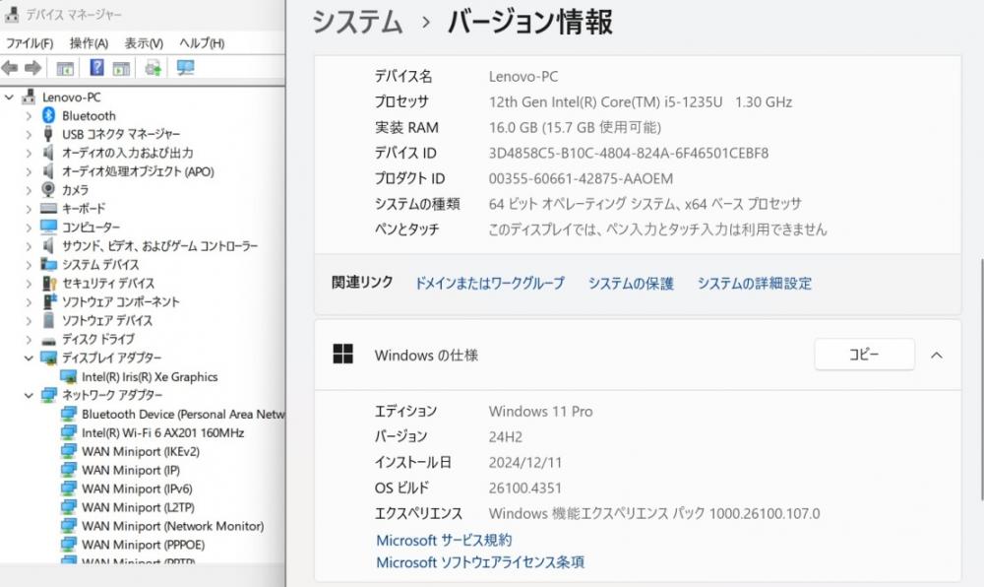Click the RAM value "16.0 GB (15.7 GB 使用可能)"
Viewport: 984px width, 587px height.
[x=575, y=127]
